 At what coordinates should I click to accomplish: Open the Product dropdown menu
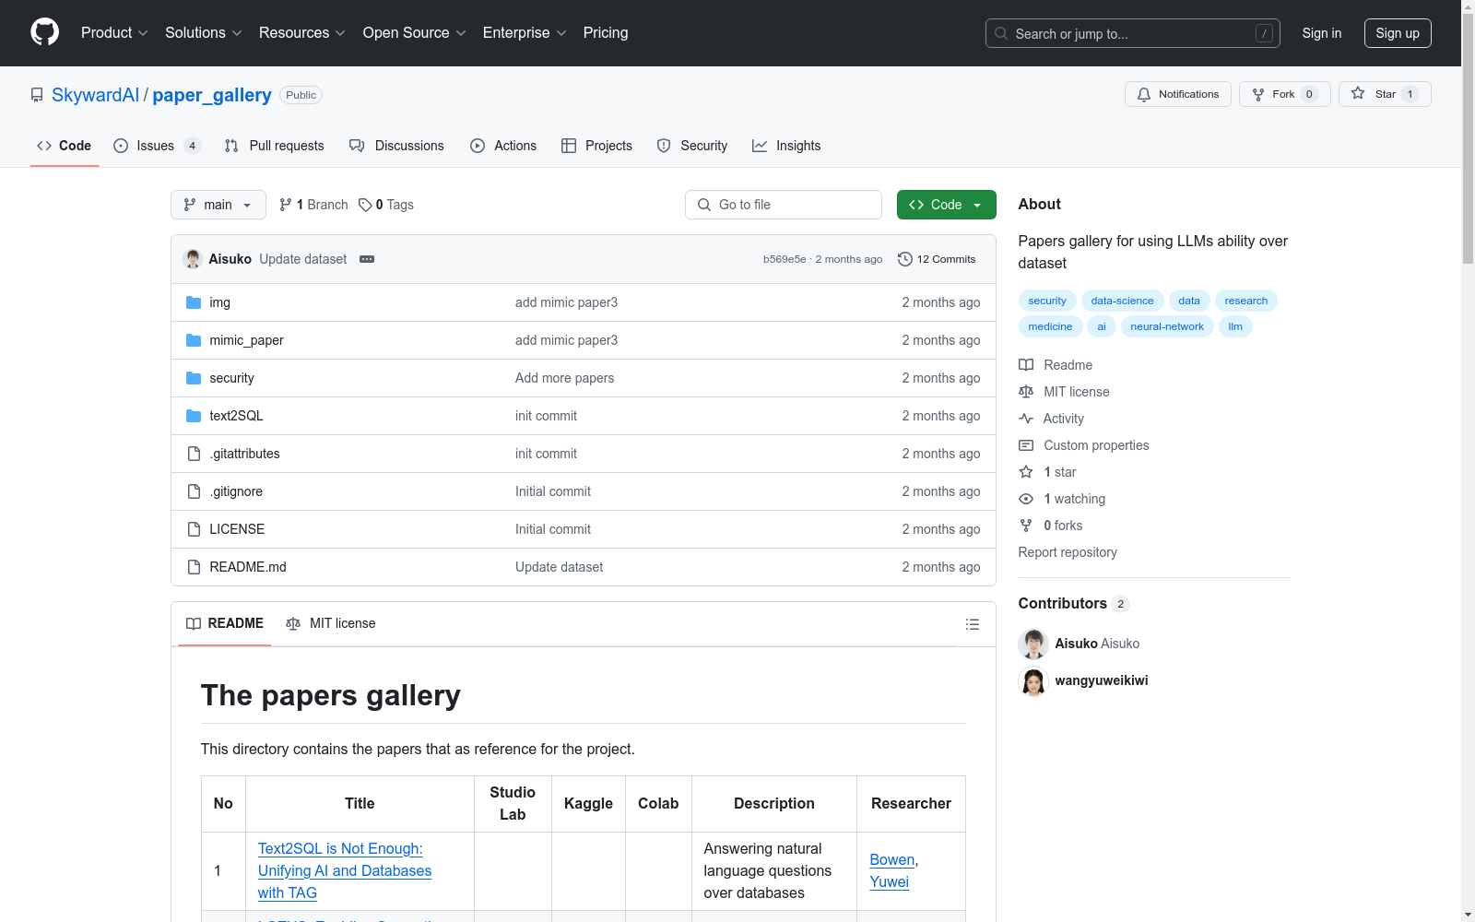[114, 32]
